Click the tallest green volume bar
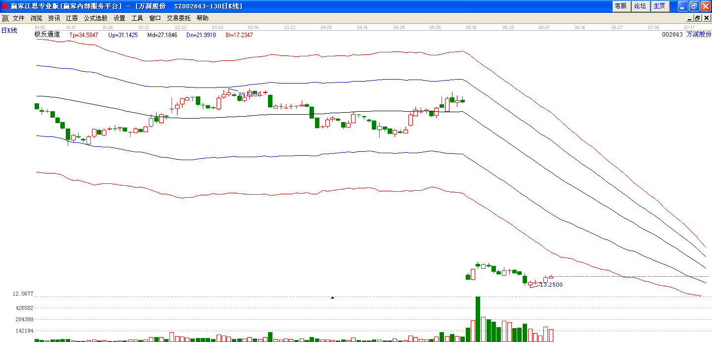 (478, 319)
